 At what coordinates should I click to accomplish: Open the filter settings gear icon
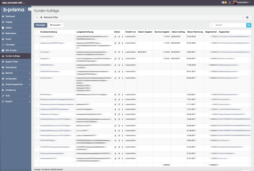point(247,17)
